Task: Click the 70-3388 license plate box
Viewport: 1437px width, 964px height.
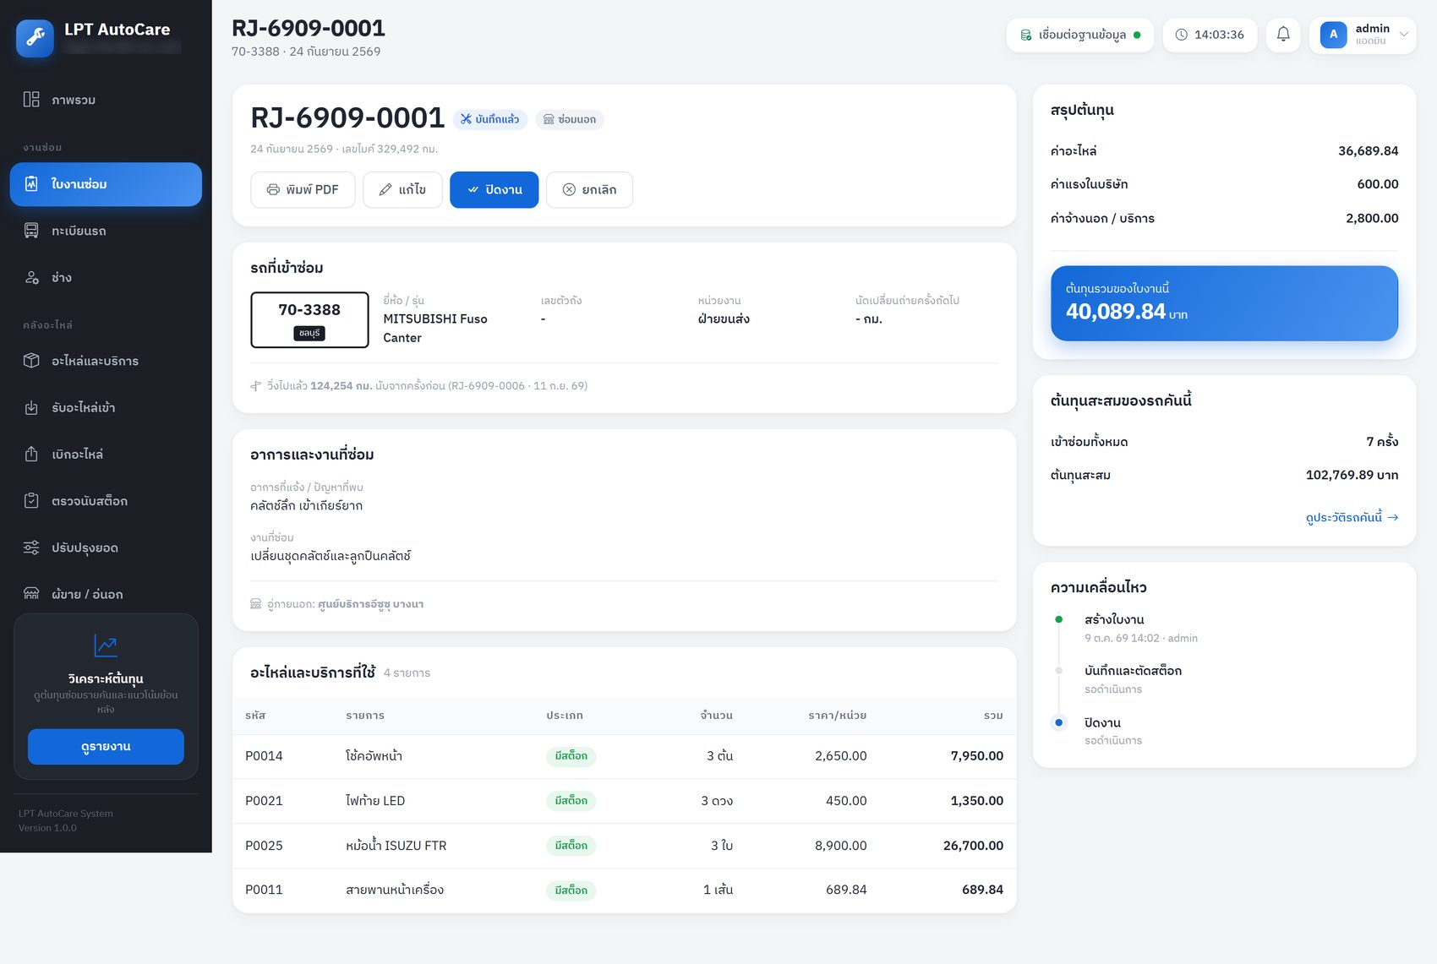Action: coord(309,319)
